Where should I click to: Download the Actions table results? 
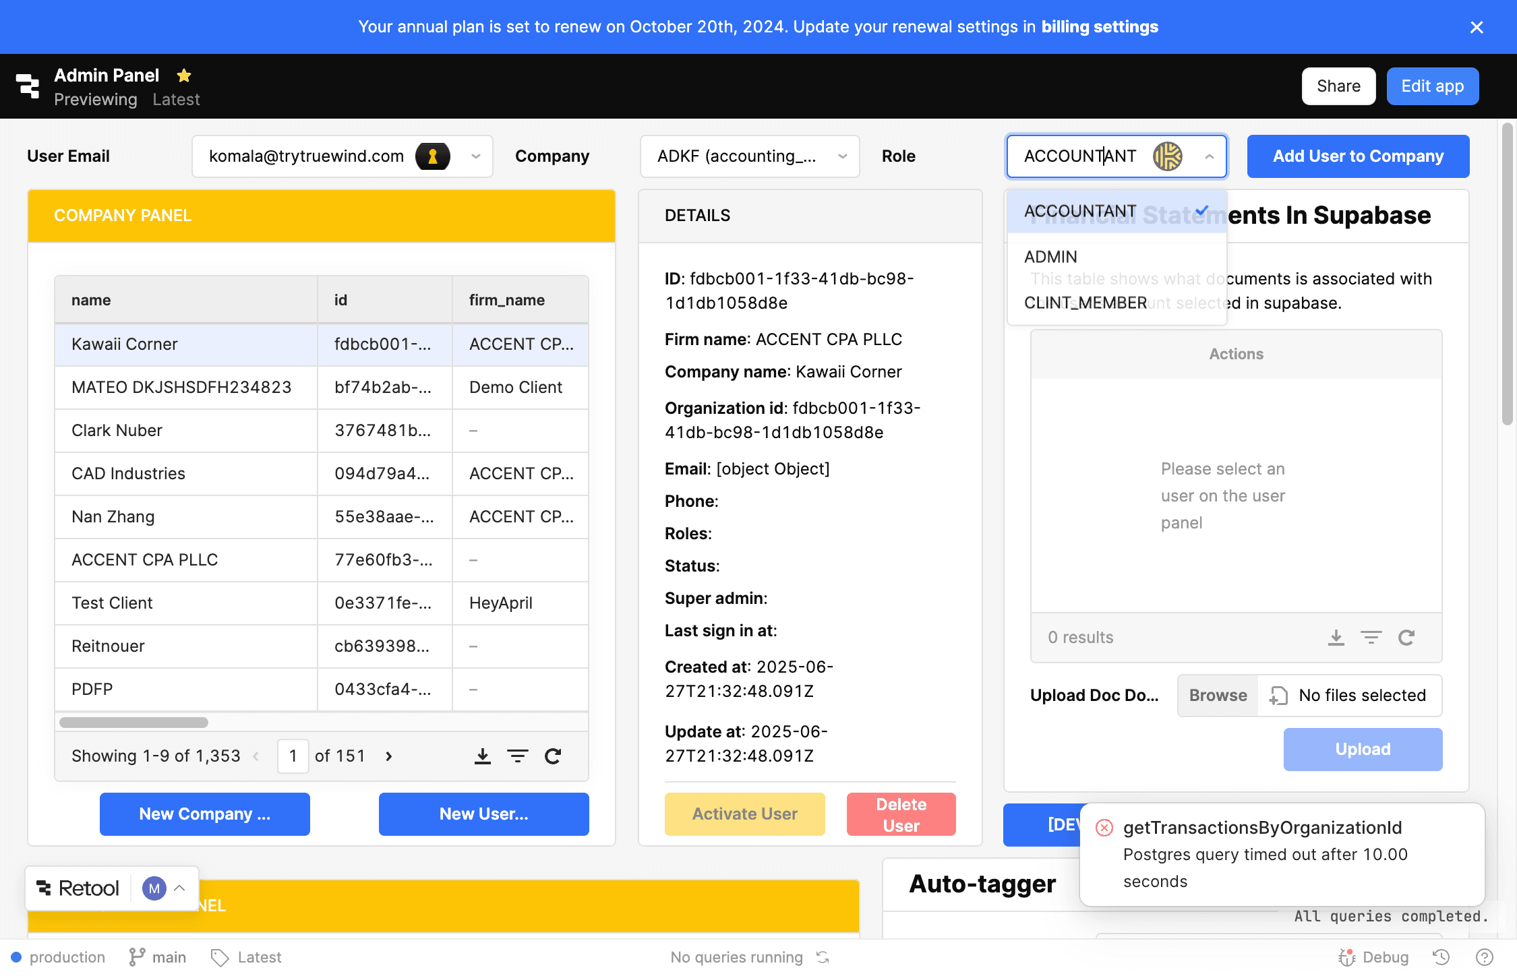[x=1336, y=637]
